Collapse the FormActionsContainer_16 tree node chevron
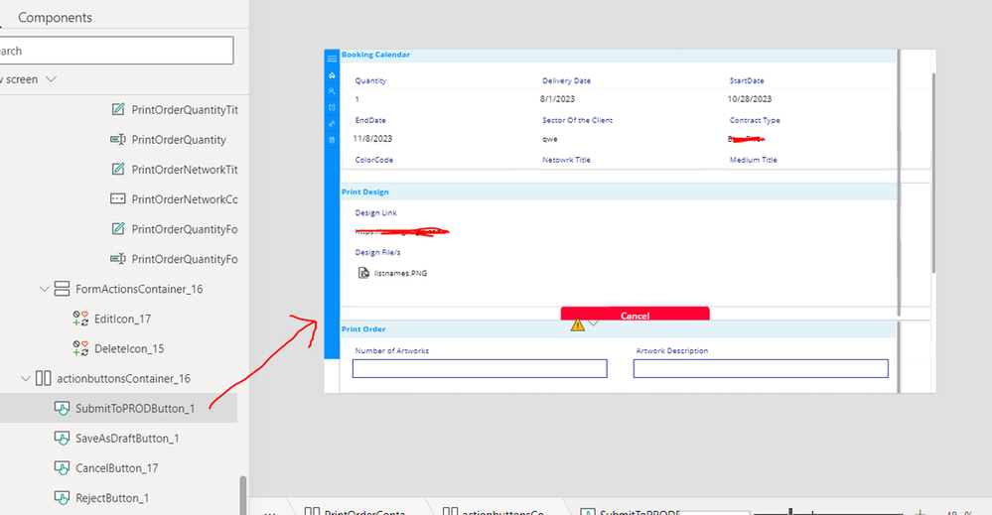Screen dimensions: 992x515 coord(45,289)
